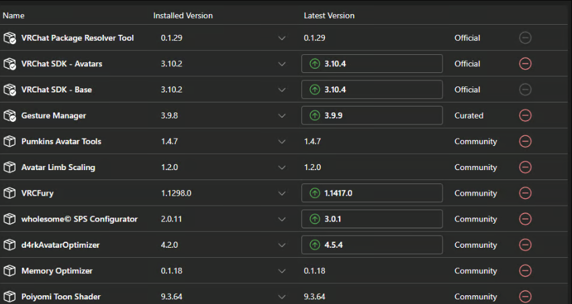
Task: Click the box icon beside Memory Optimizer
Action: [x=9, y=271]
